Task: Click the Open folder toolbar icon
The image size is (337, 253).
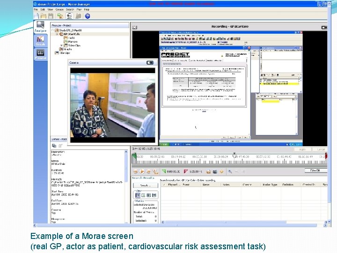Action: pos(44,16)
